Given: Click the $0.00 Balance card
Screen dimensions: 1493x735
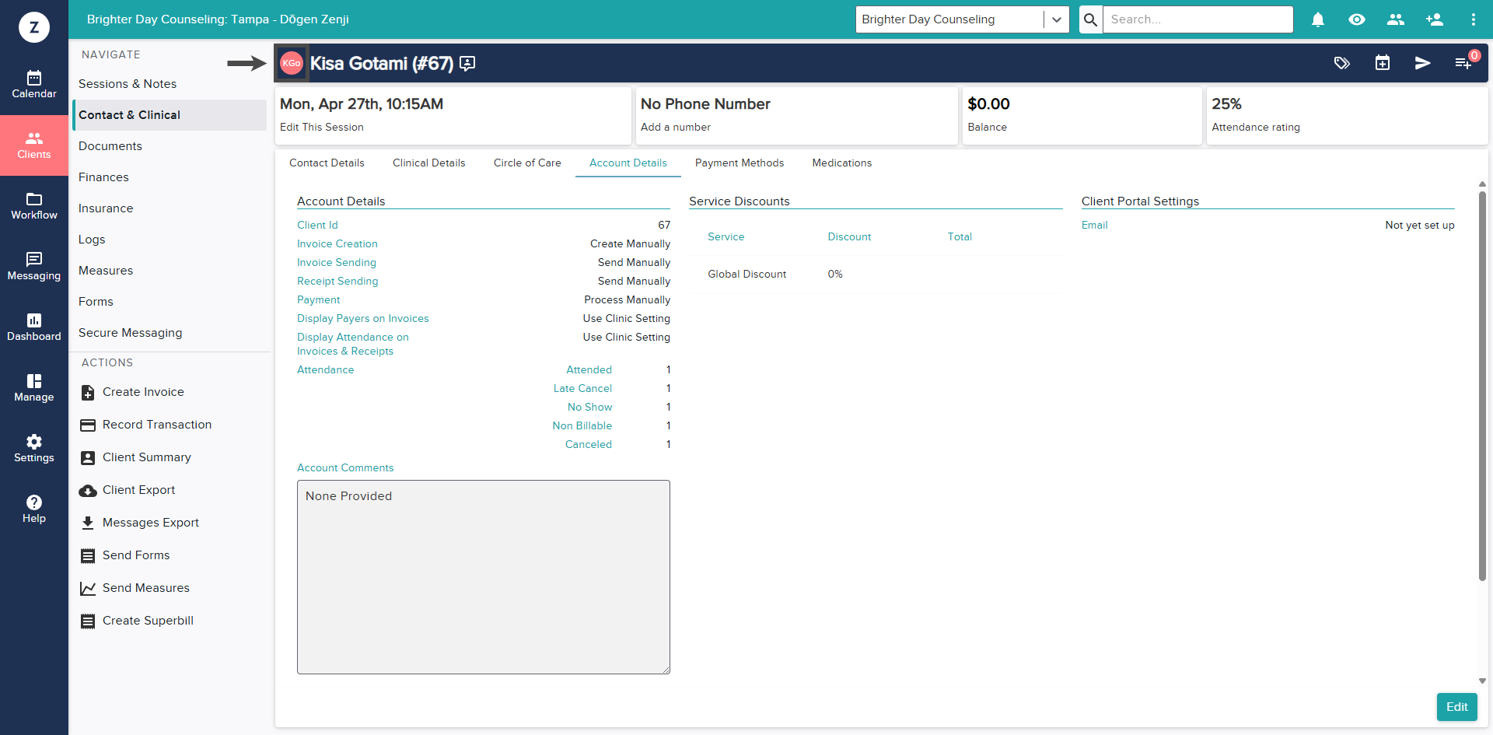Looking at the screenshot, I should coord(1082,115).
